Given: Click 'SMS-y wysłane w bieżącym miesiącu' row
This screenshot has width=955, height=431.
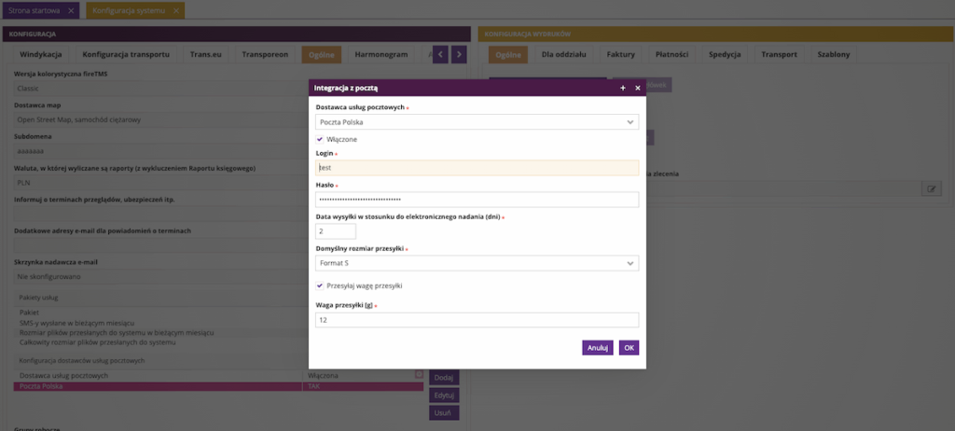Looking at the screenshot, I should coord(161,323).
